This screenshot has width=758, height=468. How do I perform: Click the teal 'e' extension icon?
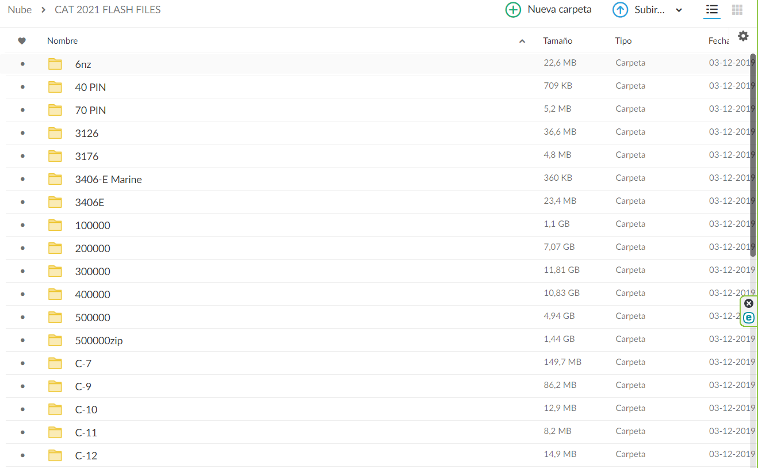coord(748,318)
